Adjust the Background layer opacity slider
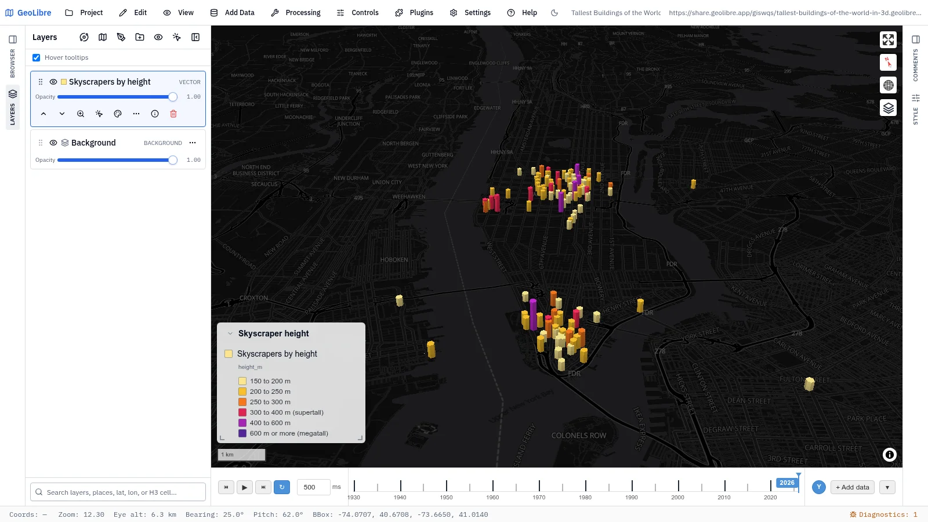The width and height of the screenshot is (928, 522). click(x=118, y=160)
